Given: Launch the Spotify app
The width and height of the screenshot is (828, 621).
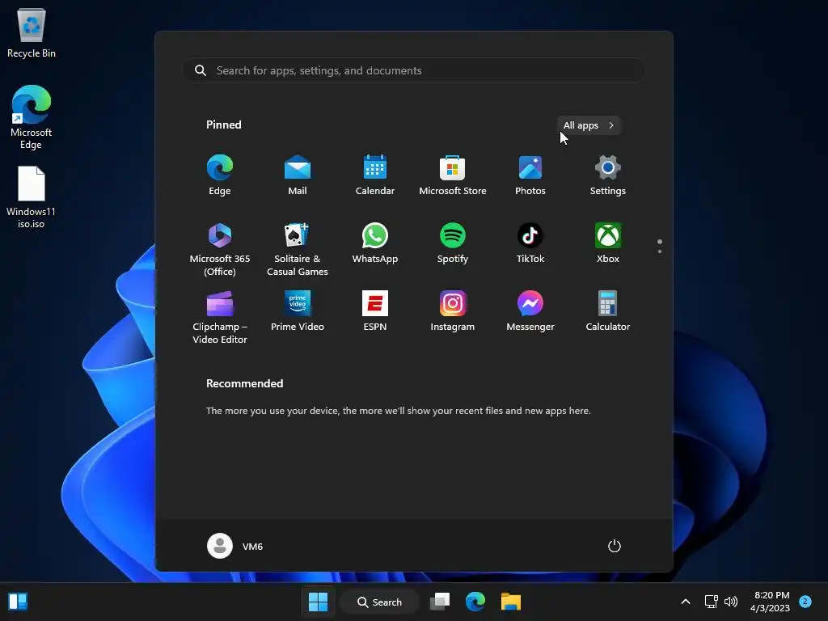Looking at the screenshot, I should (453, 243).
